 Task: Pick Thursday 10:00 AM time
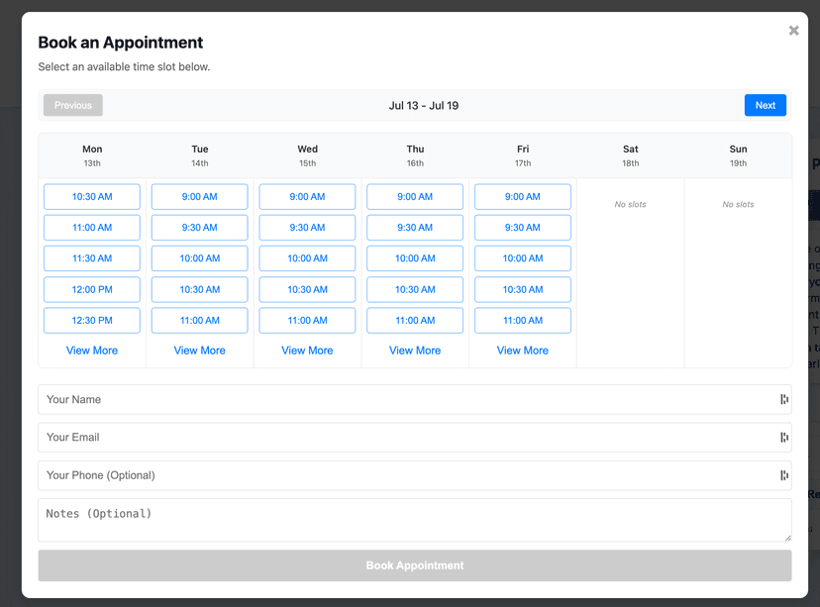click(415, 258)
